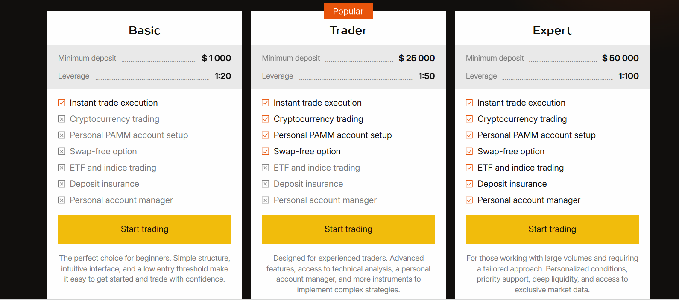Click the crossed Personal account manager icon in Basic
This screenshot has width=679, height=300.
click(62, 200)
